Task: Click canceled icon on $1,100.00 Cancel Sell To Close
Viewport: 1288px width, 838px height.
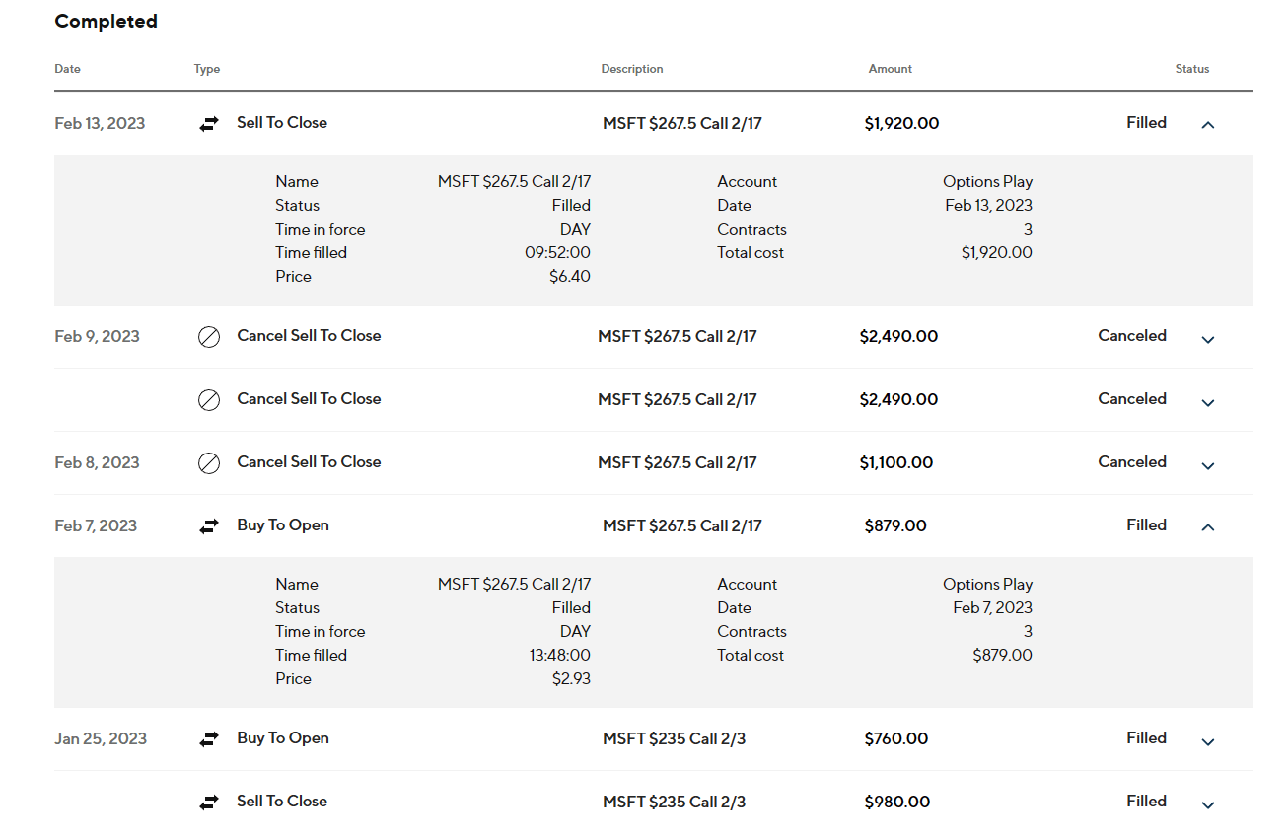Action: [209, 463]
